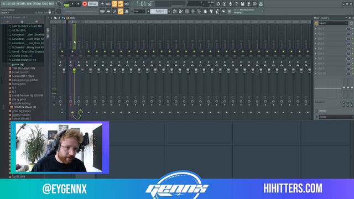Screen dimensions: 354x199
Task: Open the VIEW menu
Action: pyautogui.click(x=29, y=4)
